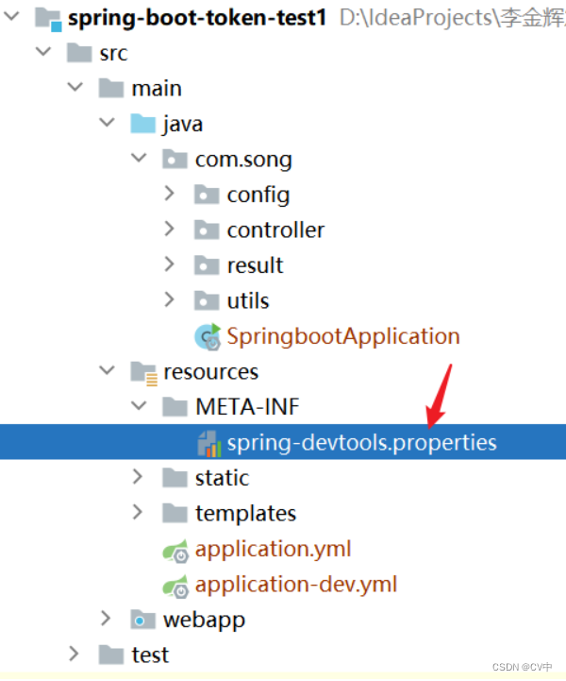
Task: Expand the webapp folder
Action: (106, 619)
